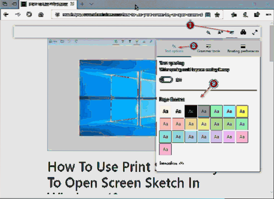Switch to the Grammar tools tab
Image resolution: width=274 pixels, height=199 pixels.
click(208, 48)
